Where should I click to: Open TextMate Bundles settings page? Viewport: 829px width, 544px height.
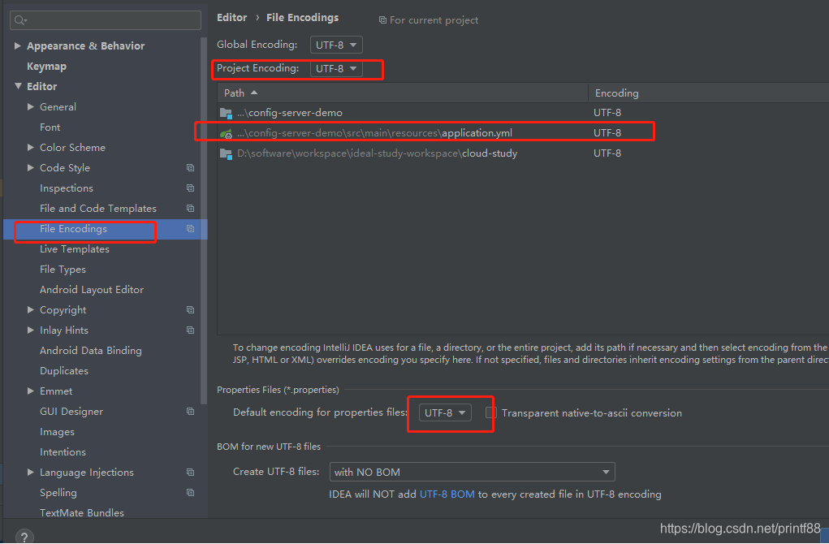tap(82, 513)
